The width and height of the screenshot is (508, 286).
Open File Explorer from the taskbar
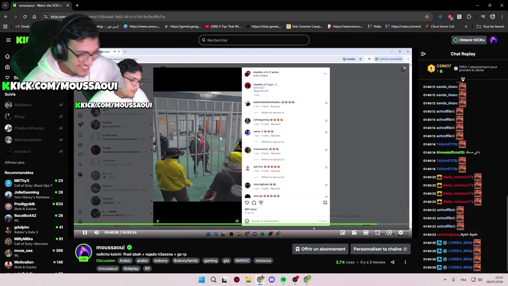pyautogui.click(x=248, y=280)
